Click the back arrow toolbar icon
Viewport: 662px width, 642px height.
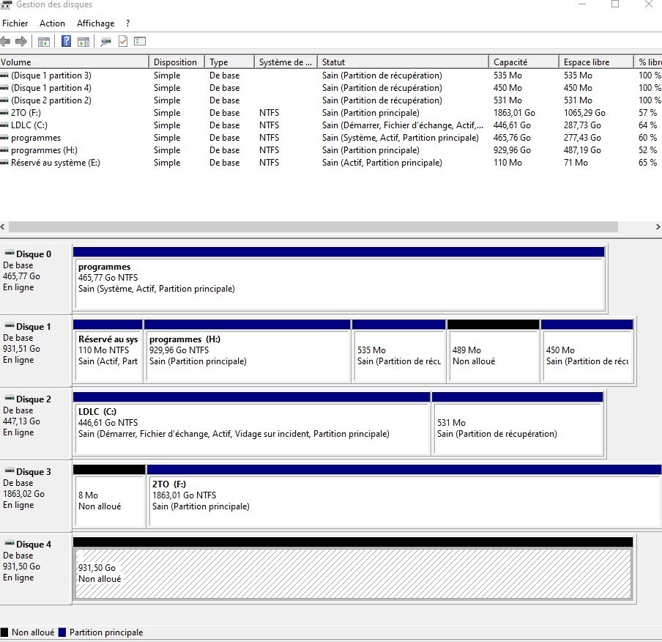(x=6, y=42)
